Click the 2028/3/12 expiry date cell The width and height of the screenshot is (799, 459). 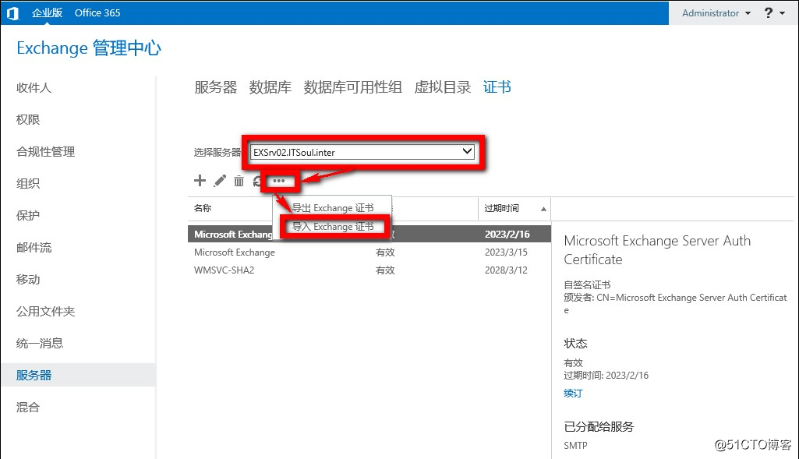pos(506,270)
